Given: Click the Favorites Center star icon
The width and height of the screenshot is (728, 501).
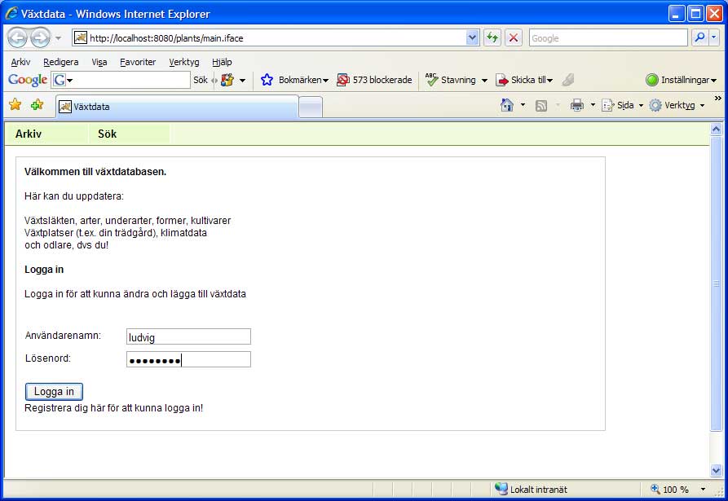Looking at the screenshot, I should coord(15,105).
